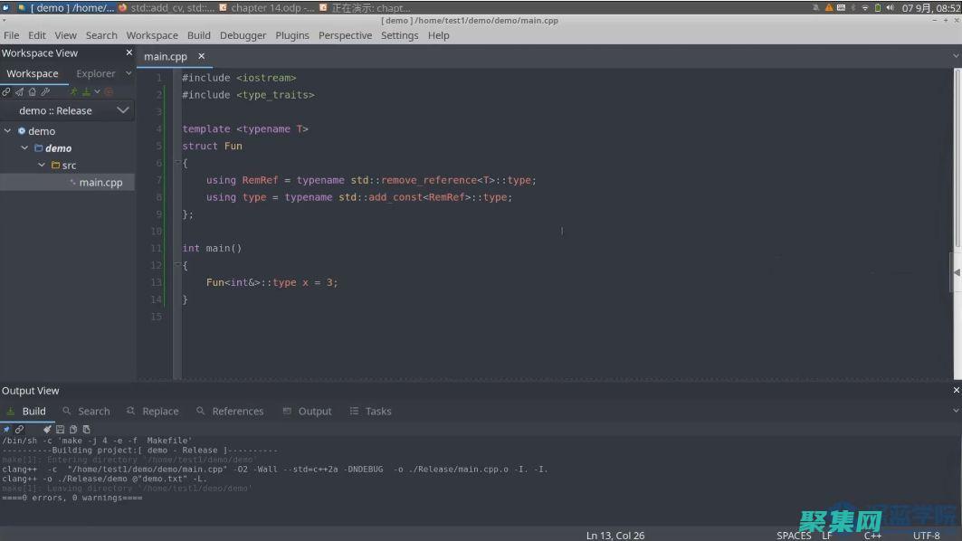The image size is (962, 541).
Task: Toggle the pin icon in Build output toolbar
Action: (6, 429)
